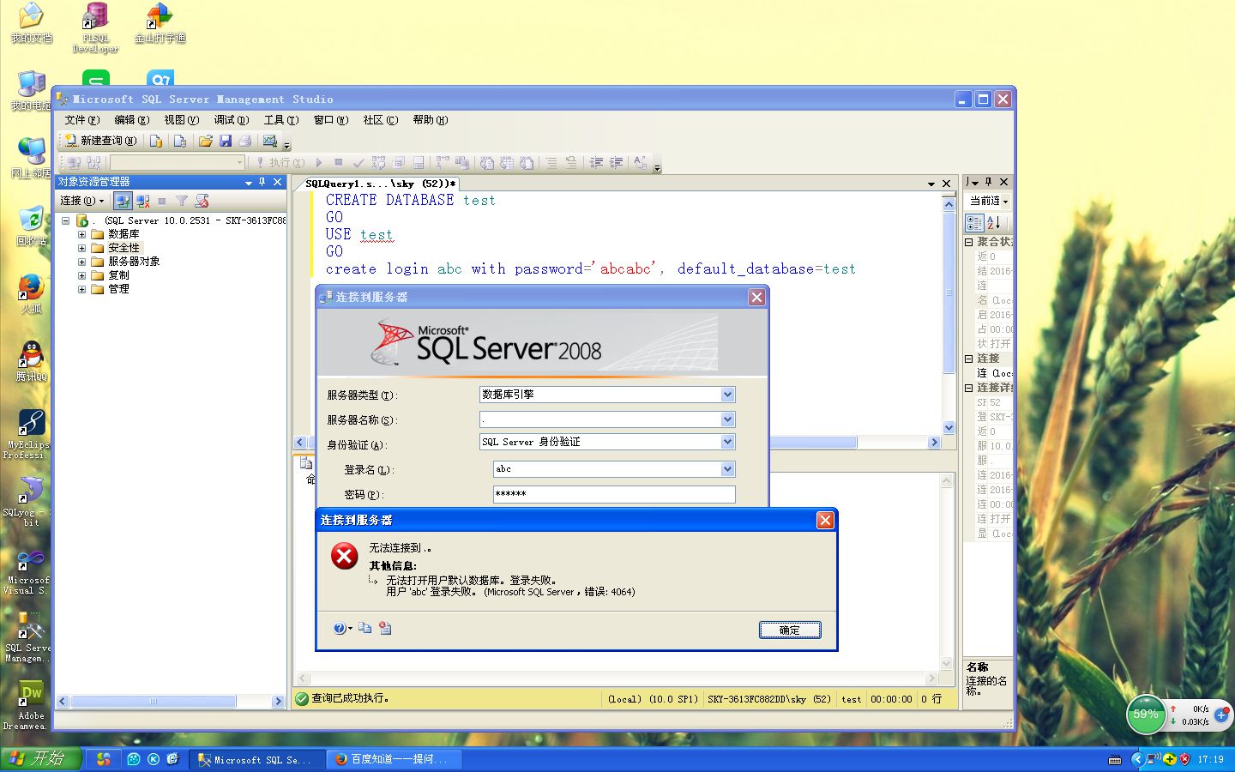
Task: Click Disconnect icon in the Object Explorer toolbar
Action: pos(142,201)
